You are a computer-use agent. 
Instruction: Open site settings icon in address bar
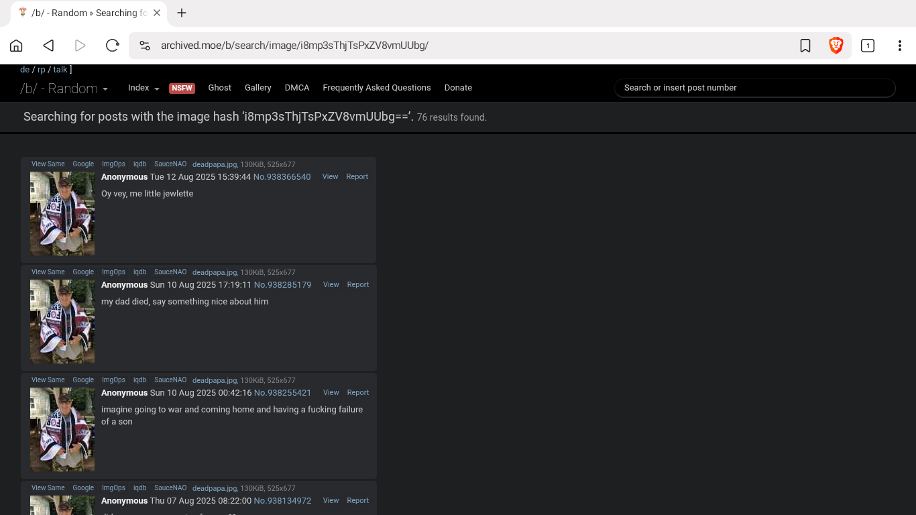pyautogui.click(x=145, y=46)
